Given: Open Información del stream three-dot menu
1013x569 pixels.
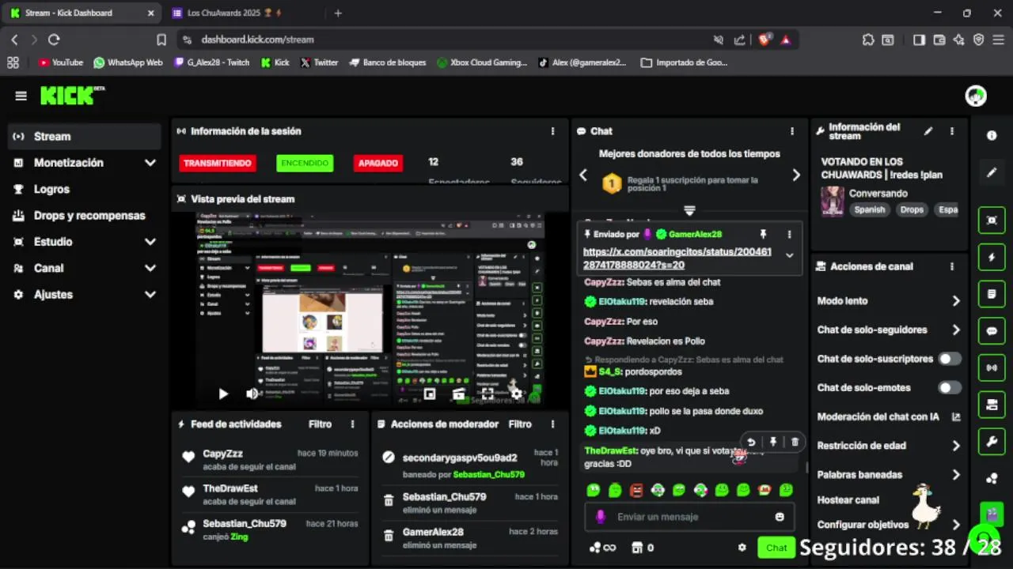Looking at the screenshot, I should click(x=952, y=131).
